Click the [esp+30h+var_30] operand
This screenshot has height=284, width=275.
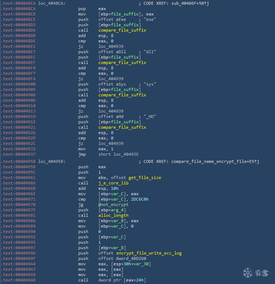click(131, 264)
